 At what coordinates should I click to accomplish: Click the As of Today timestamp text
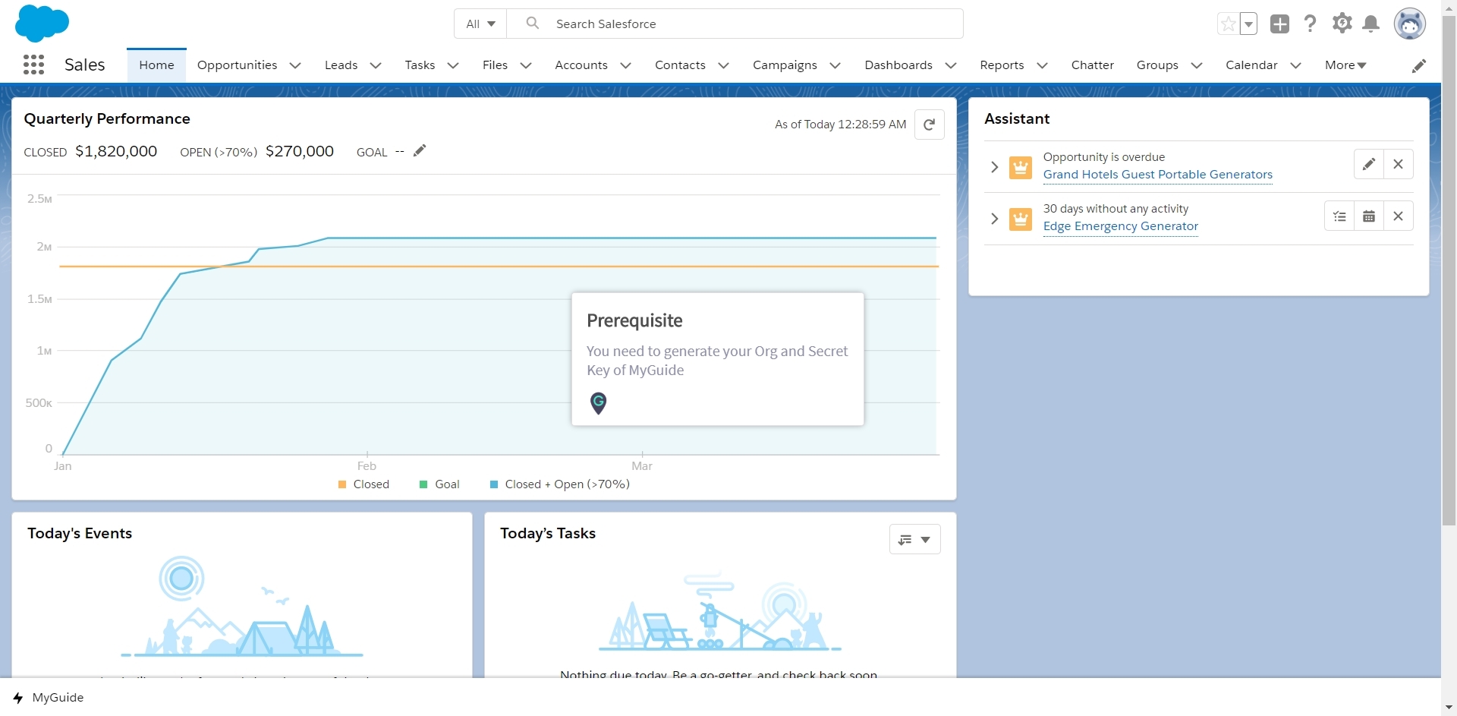point(840,125)
